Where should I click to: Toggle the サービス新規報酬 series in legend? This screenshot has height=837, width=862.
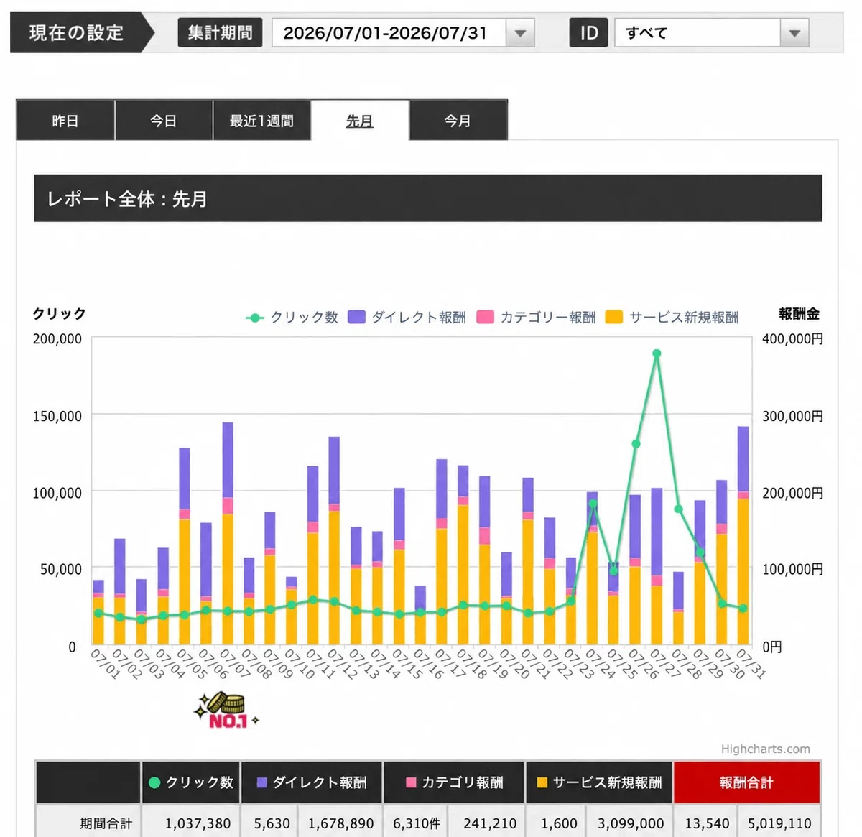(672, 318)
